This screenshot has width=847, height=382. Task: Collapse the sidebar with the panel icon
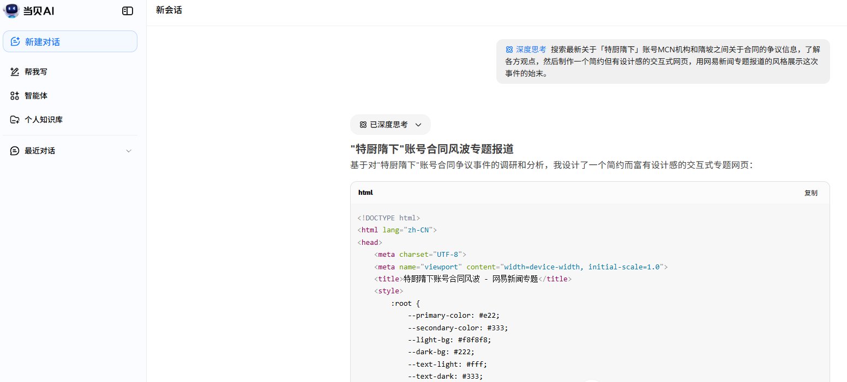click(128, 10)
